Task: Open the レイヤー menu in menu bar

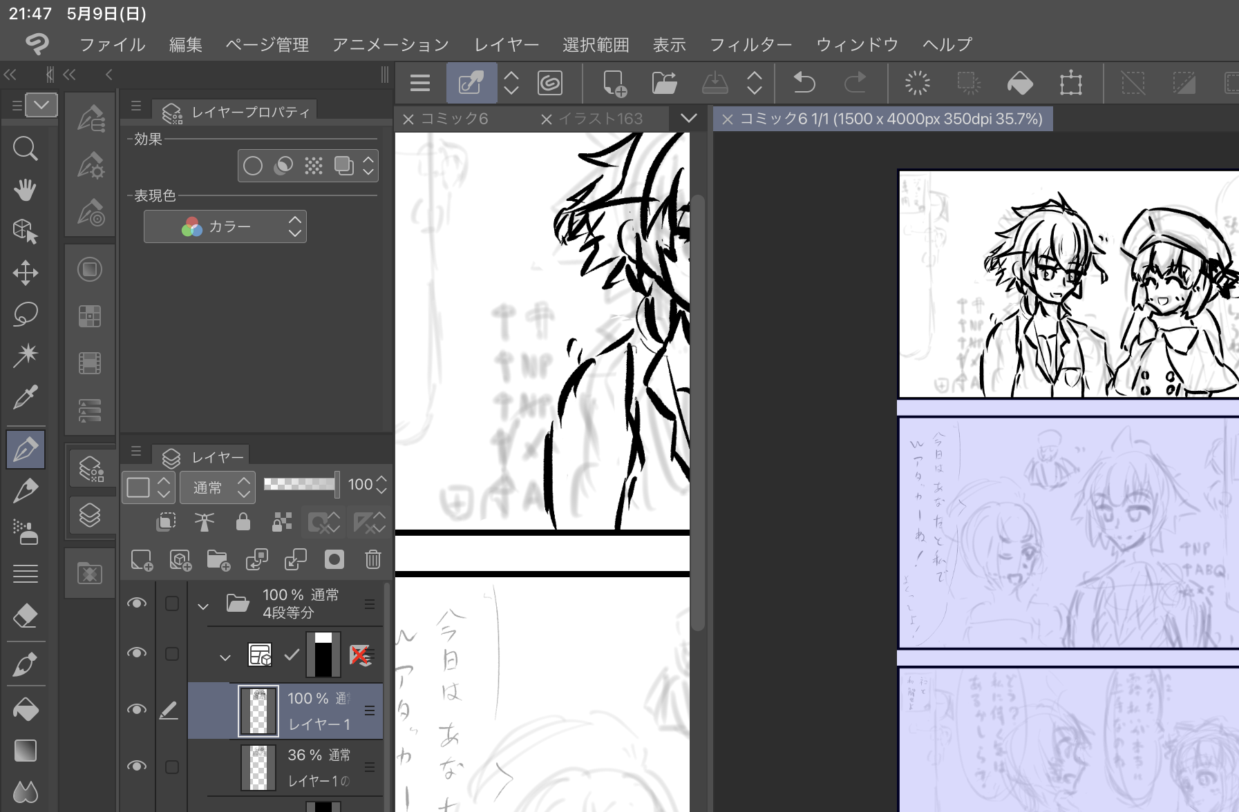Action: coord(506,45)
